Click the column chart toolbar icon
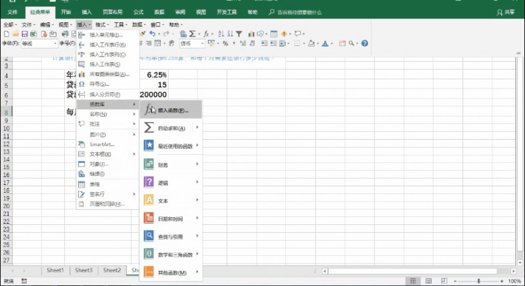This screenshot has height=286, width=525. (x=251, y=34)
